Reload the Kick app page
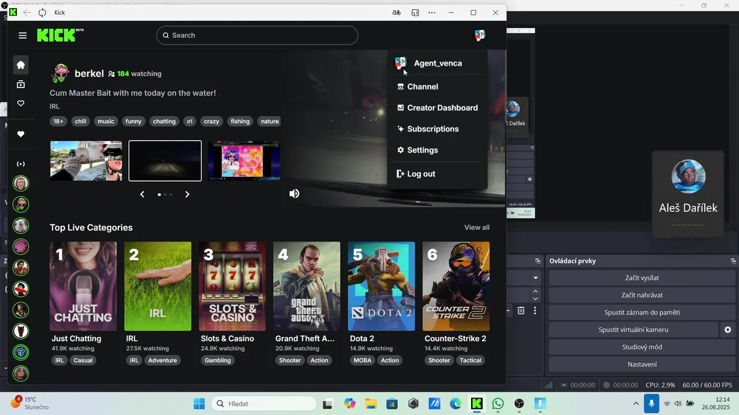Image resolution: width=739 pixels, height=415 pixels. (42, 13)
